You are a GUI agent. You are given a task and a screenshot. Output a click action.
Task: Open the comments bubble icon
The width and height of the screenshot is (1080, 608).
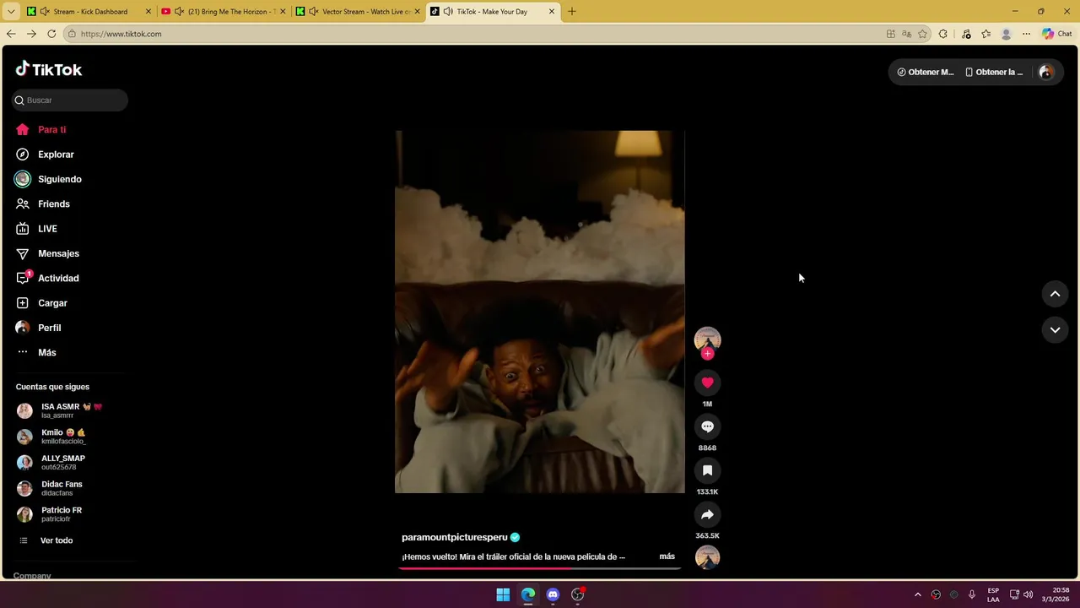pyautogui.click(x=707, y=426)
